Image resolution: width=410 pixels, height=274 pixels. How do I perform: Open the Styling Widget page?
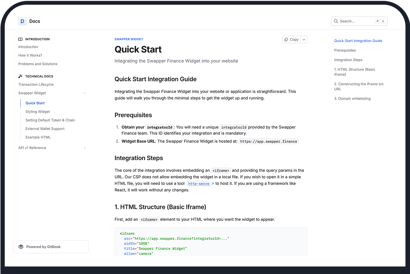tap(38, 112)
